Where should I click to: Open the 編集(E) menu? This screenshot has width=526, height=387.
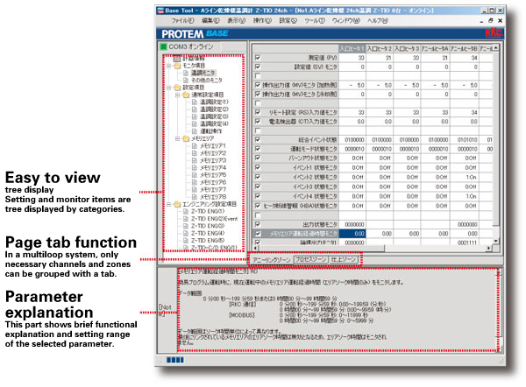click(x=211, y=21)
